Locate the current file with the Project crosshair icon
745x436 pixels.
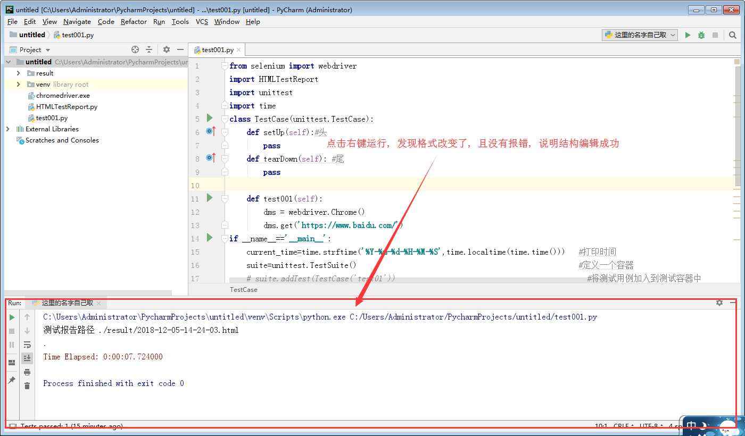tap(135, 49)
